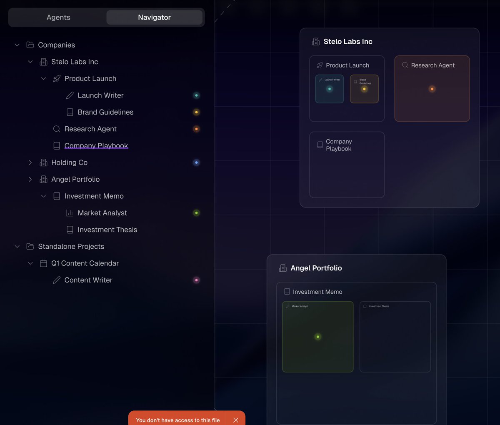Collapse the Investment Memo tree chevron
This screenshot has width=500, height=425.
click(x=43, y=196)
